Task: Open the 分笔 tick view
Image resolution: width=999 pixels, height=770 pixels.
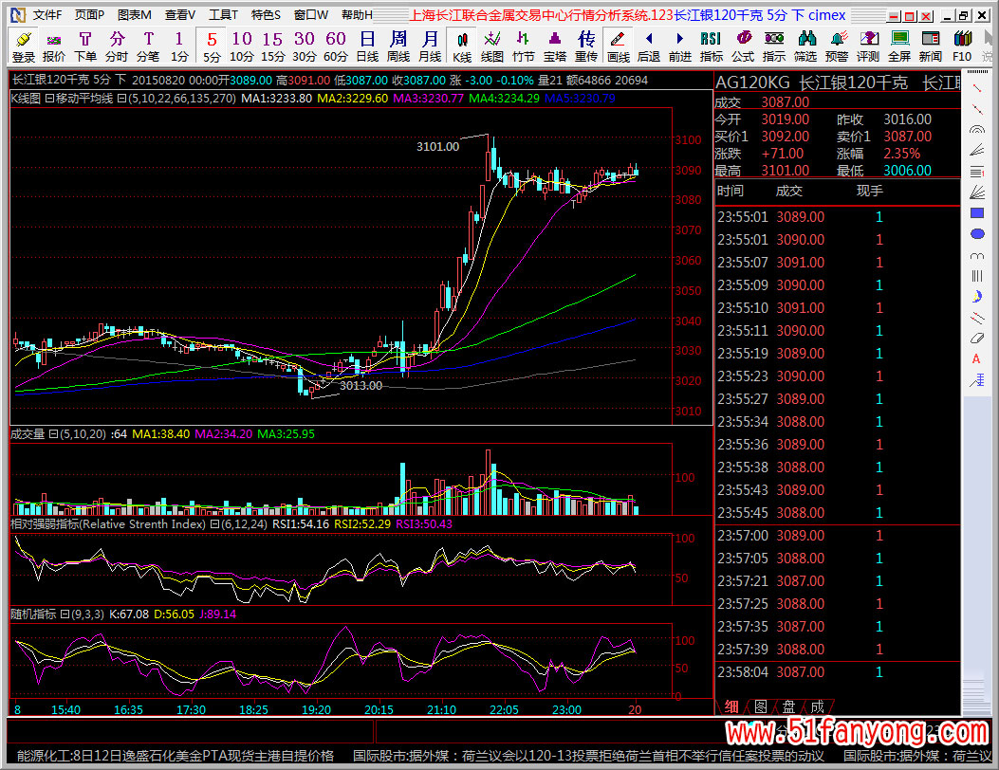Action: (148, 46)
